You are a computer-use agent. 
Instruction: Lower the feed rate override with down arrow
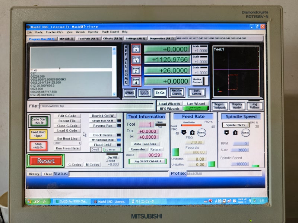point(184,132)
